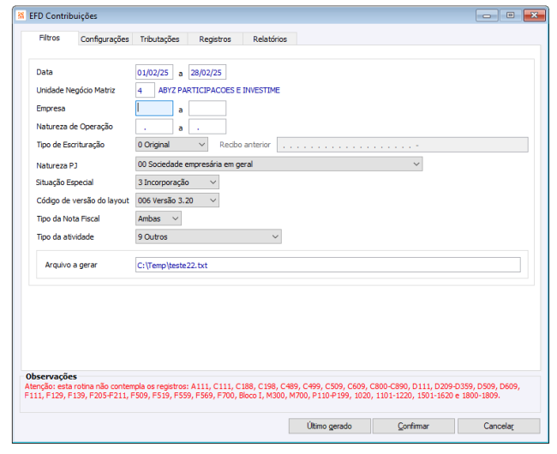Open the Relatórios tab
557x454 pixels.
tap(270, 39)
